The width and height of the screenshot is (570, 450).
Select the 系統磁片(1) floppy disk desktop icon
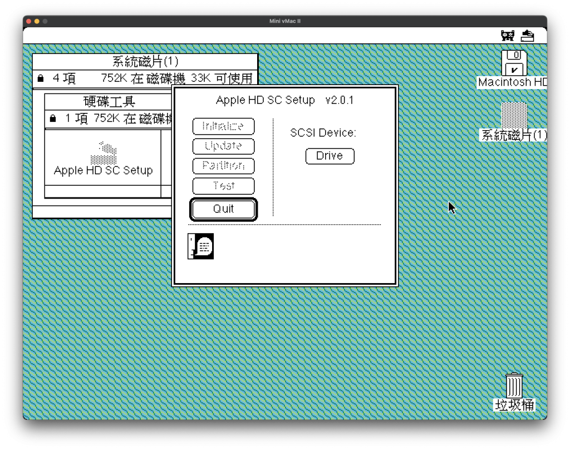tap(514, 115)
